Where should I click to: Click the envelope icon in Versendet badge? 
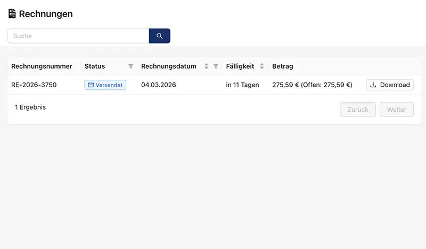click(x=91, y=85)
